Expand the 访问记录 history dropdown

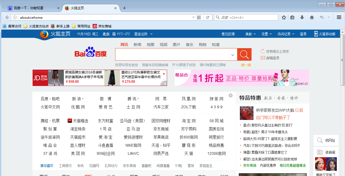[x=286, y=34]
